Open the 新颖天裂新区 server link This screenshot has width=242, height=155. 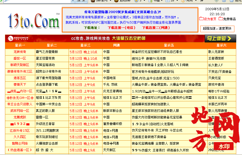coord(20,65)
